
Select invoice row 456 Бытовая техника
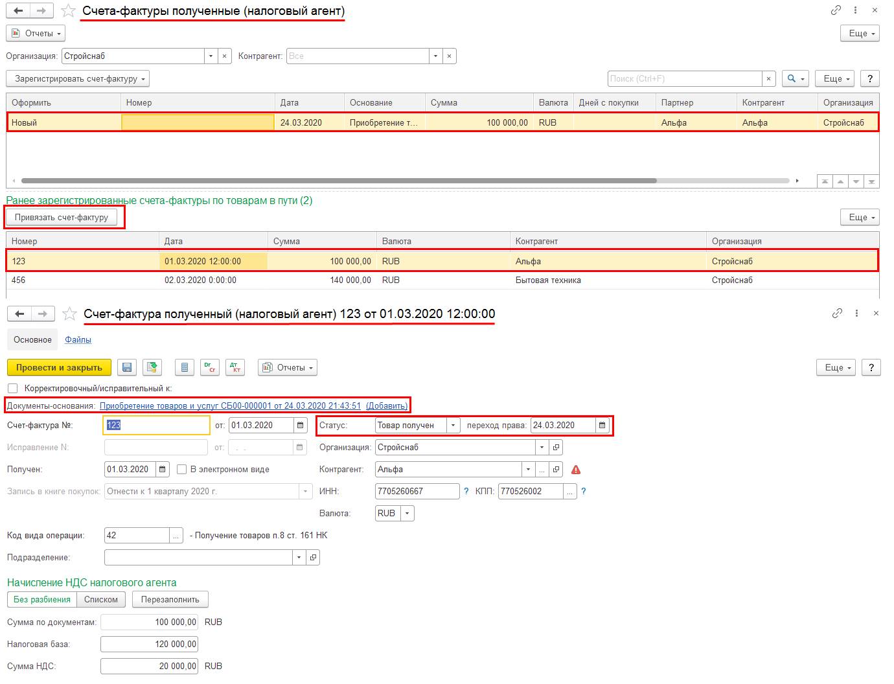click(x=442, y=280)
